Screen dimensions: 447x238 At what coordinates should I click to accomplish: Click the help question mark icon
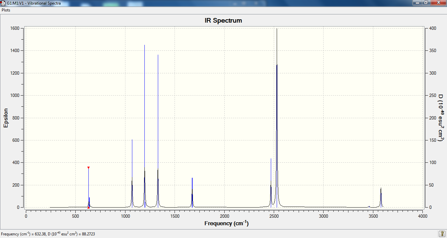point(441,234)
